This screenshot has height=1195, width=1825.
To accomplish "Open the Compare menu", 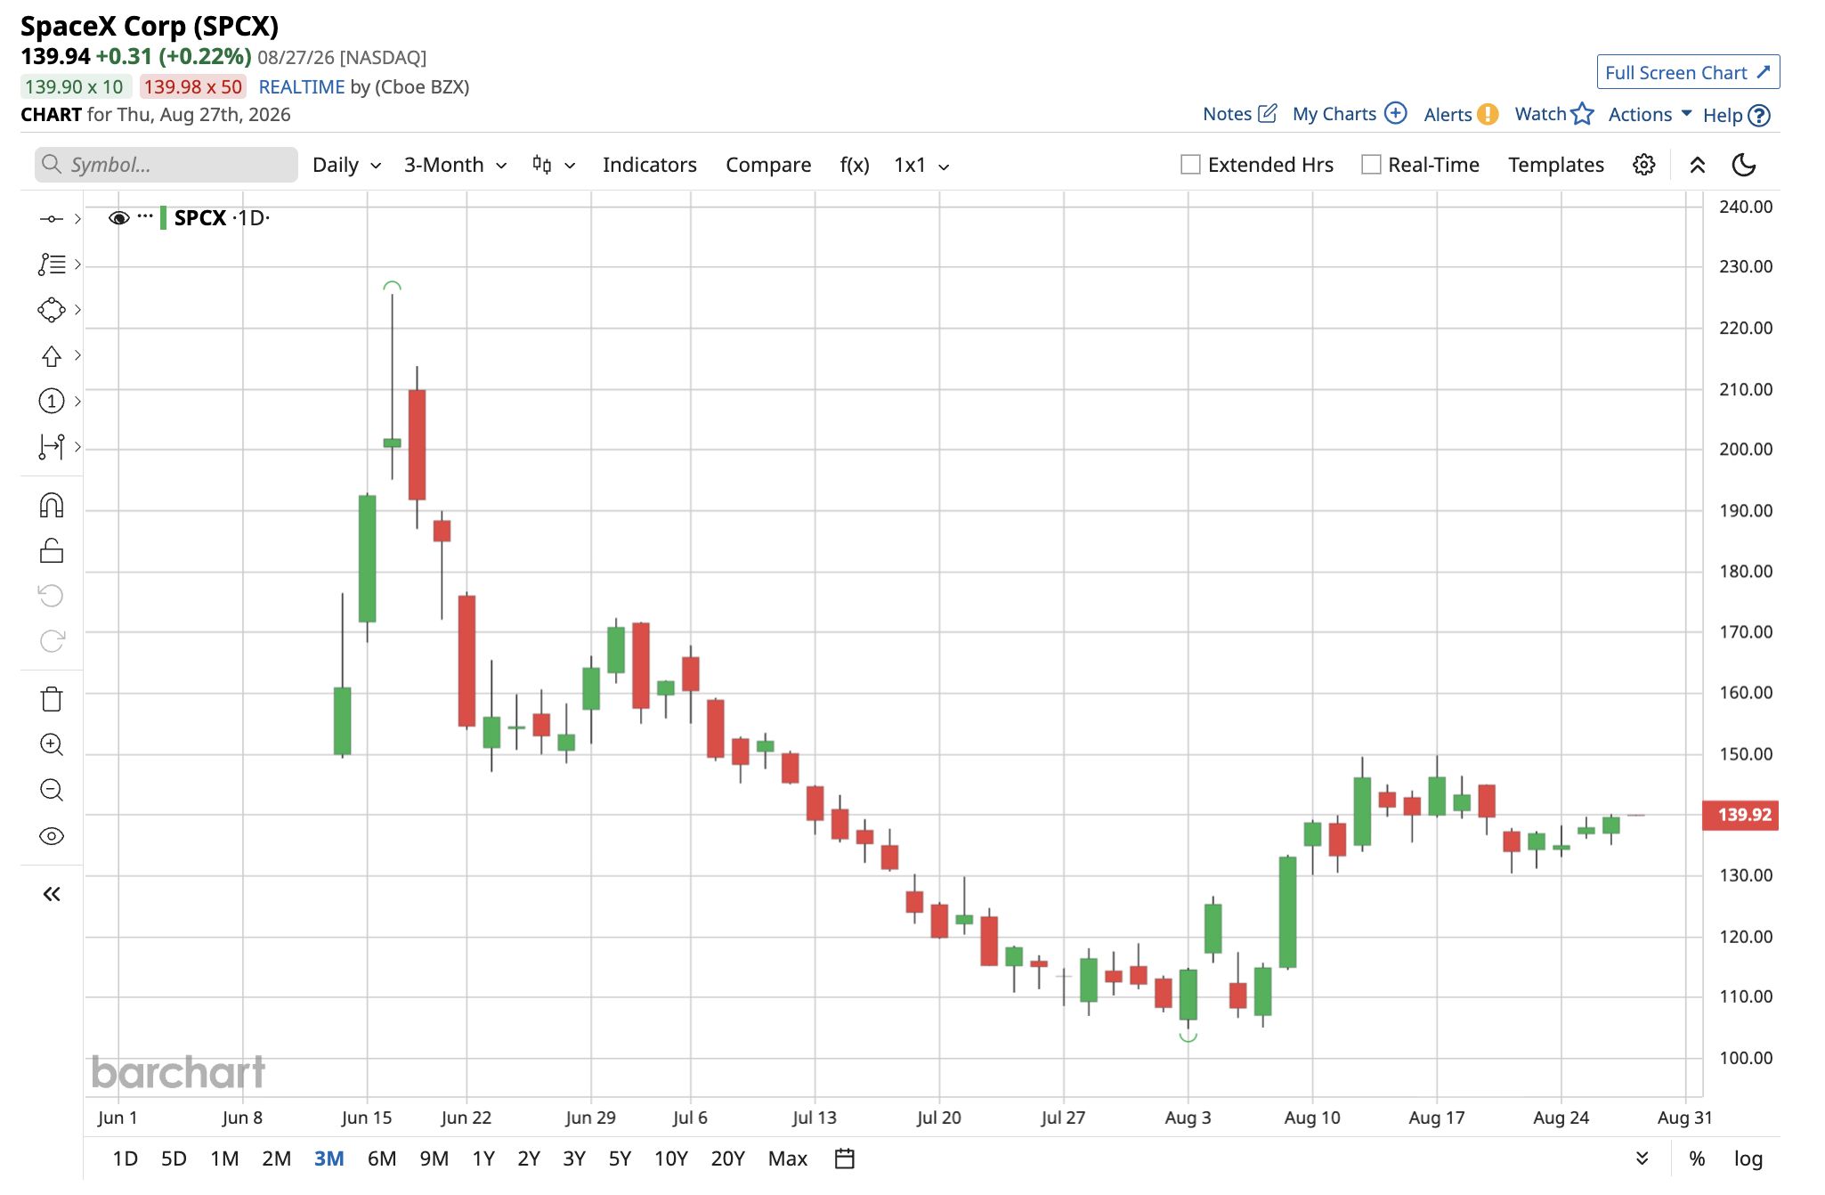I will click(768, 165).
